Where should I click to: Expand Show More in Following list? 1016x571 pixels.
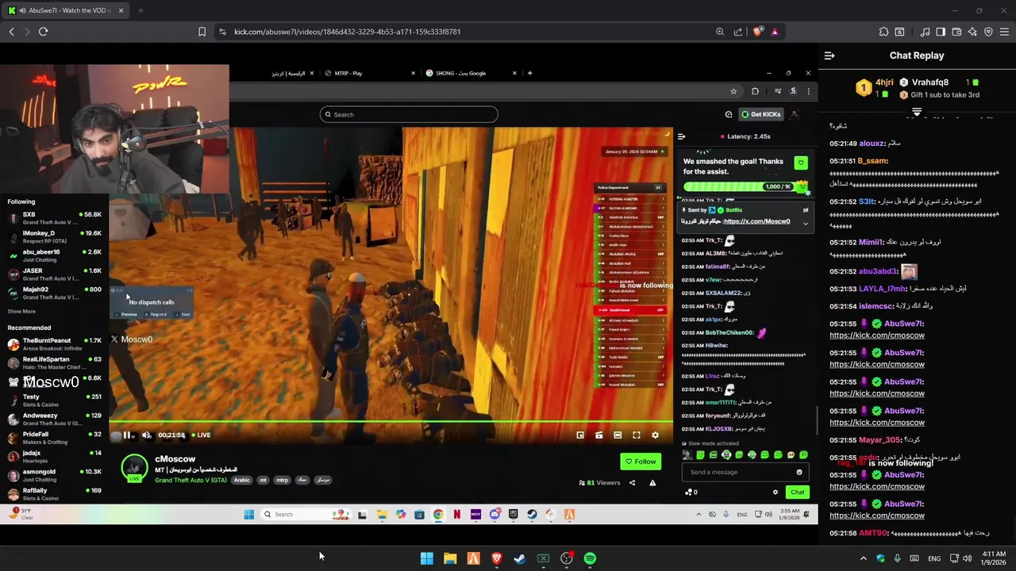(x=21, y=311)
